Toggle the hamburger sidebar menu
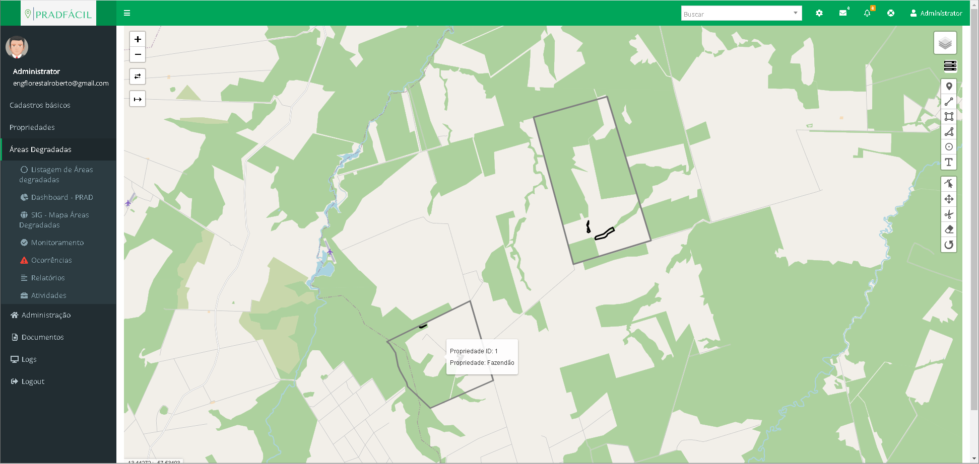979x464 pixels. (x=127, y=13)
